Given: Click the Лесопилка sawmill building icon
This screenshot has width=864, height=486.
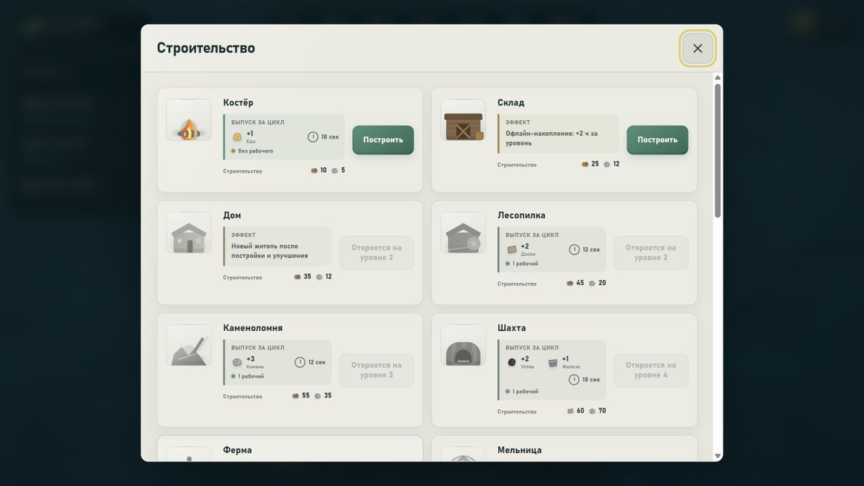Looking at the screenshot, I should 463,233.
